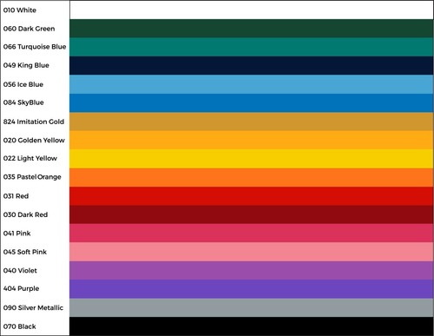Select the 824 Imitation Gold swatch
Screen dimensions: 434x336
pos(251,122)
